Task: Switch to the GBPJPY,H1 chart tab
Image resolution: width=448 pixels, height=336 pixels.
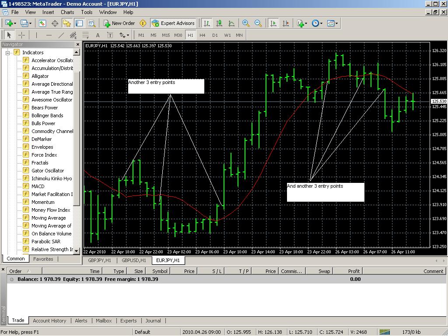Action: 99,260
